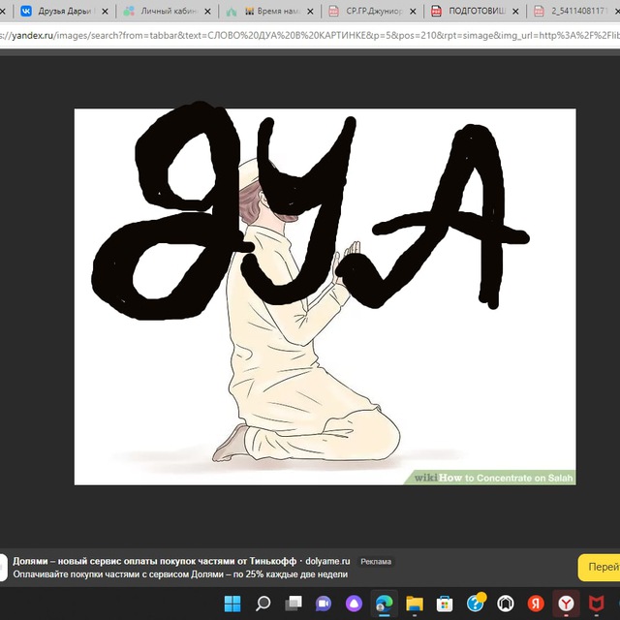
Task: Switch to the Друзья Дарьи VK tab
Action: click(x=65, y=11)
